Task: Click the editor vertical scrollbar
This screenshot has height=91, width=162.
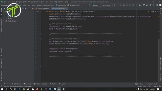Action: click(159, 60)
